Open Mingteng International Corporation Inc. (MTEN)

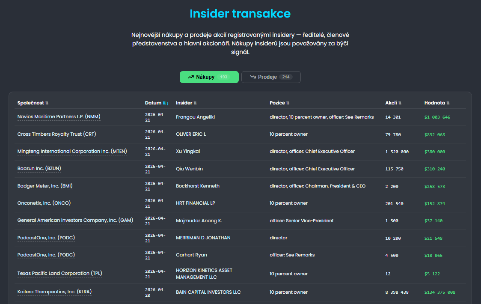(x=72, y=152)
